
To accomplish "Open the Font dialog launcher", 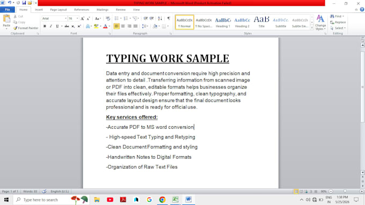I will pos(109,34).
